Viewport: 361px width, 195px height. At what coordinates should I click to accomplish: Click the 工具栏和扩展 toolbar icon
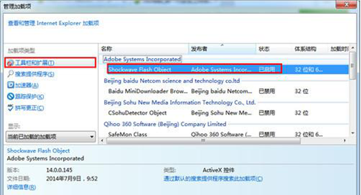pyautogui.click(x=11, y=63)
